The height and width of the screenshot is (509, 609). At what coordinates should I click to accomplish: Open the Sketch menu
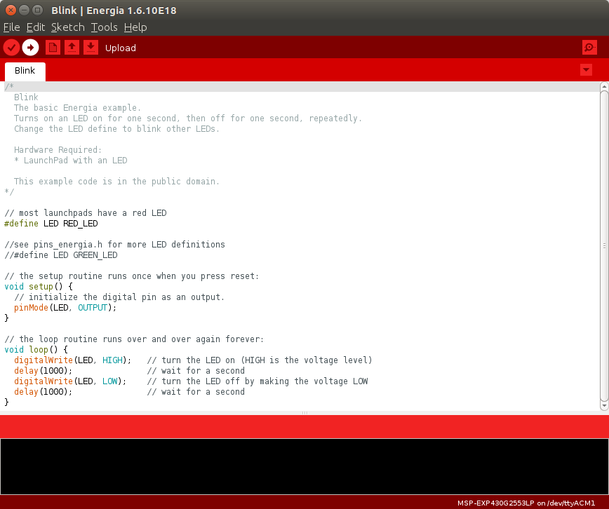point(68,27)
